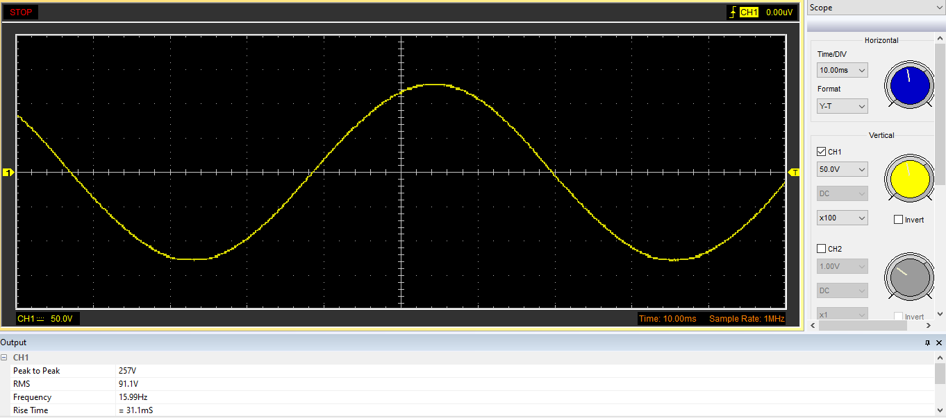Open the Format Y-T dropdown
946x418 pixels.
coord(843,106)
